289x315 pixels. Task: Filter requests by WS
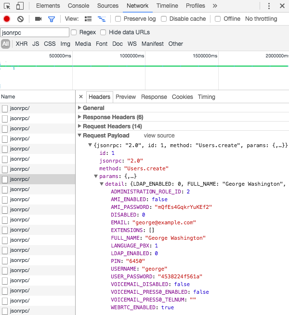[132, 44]
